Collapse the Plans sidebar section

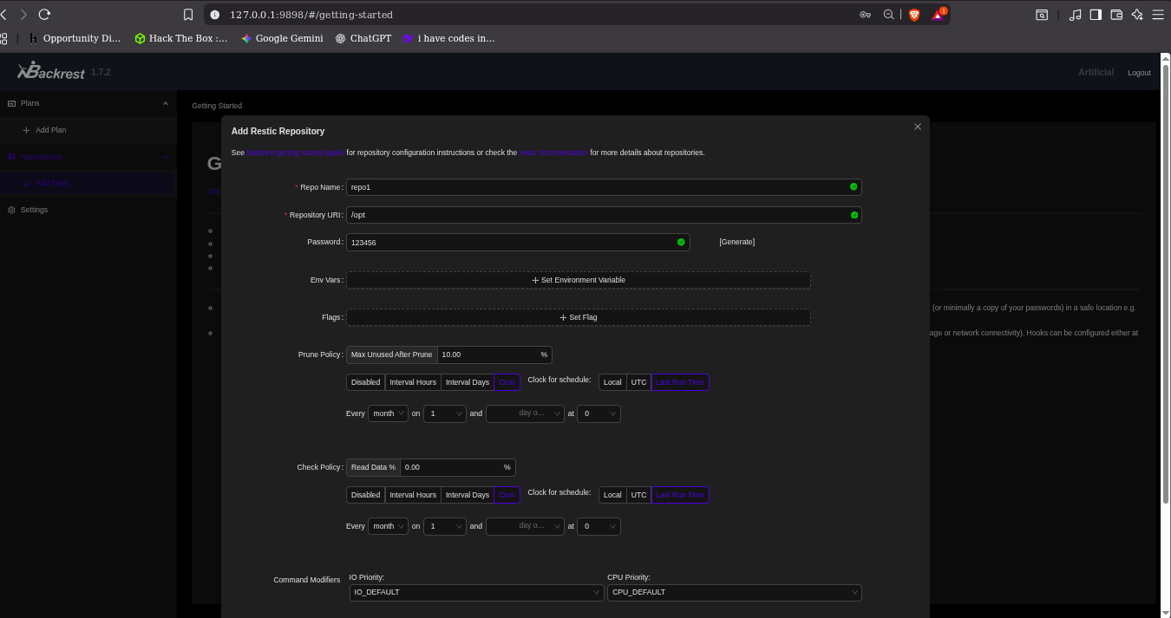coord(166,103)
